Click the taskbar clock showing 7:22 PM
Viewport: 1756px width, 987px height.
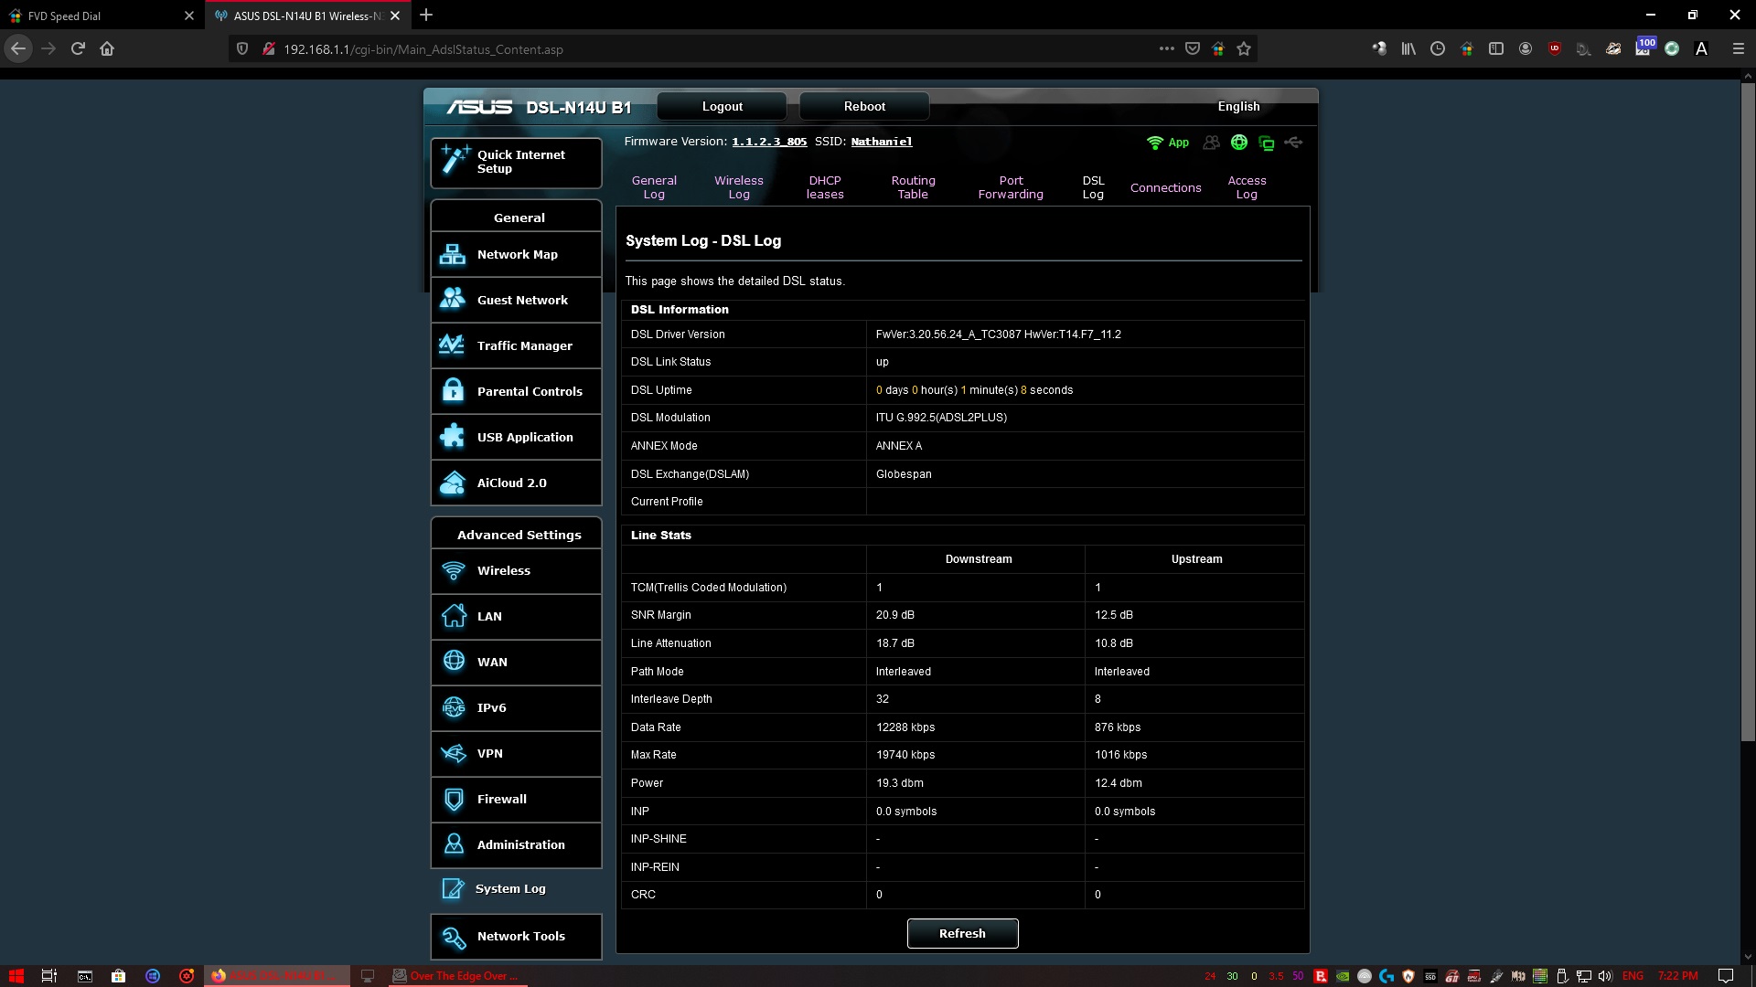tap(1677, 976)
